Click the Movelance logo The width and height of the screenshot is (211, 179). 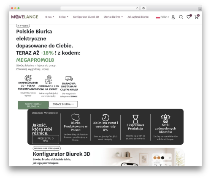(24, 17)
